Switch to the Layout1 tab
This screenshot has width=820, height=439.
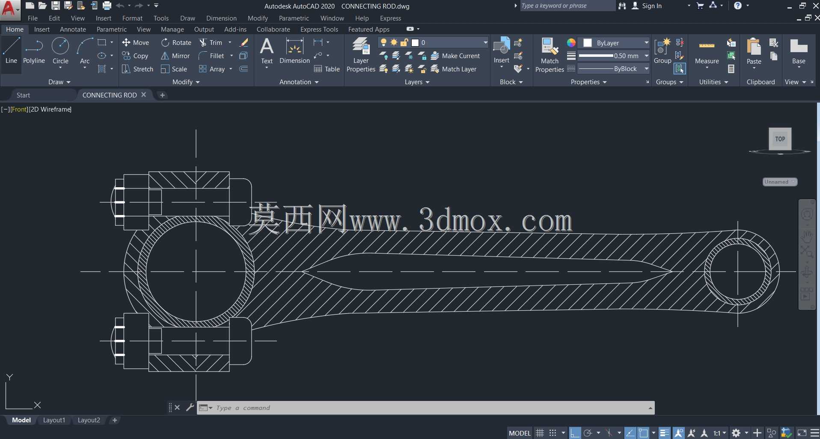coord(54,420)
